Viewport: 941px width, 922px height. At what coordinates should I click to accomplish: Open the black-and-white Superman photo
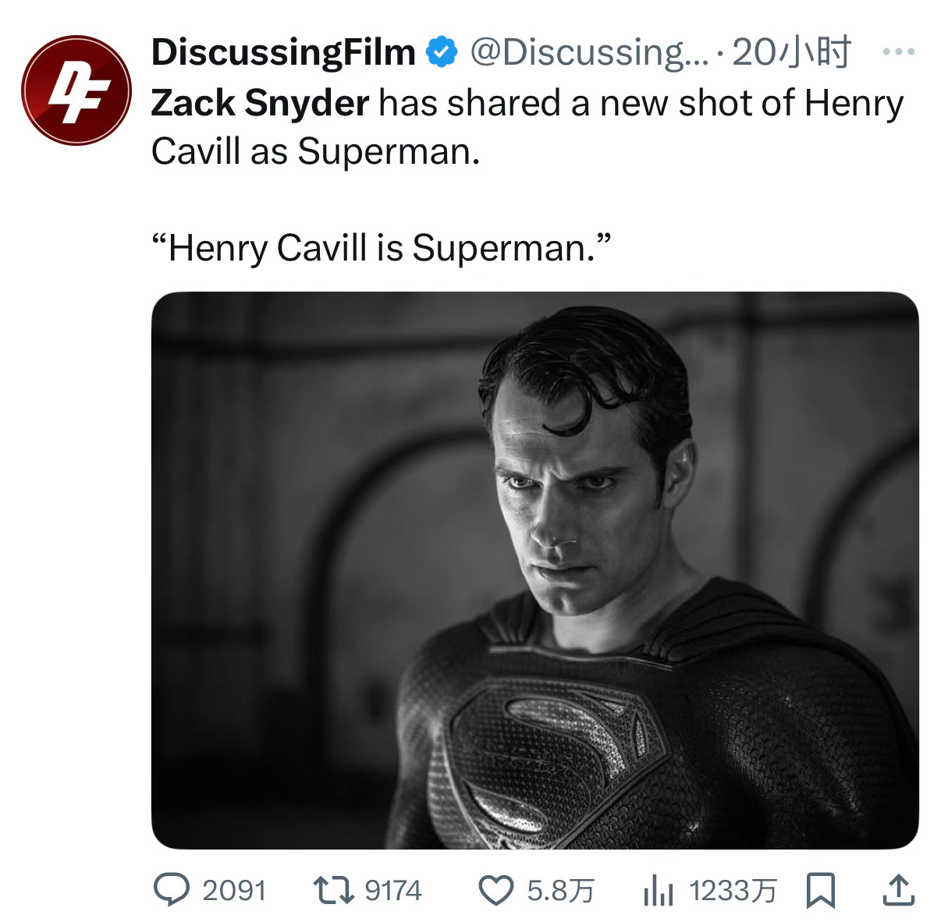(x=534, y=570)
